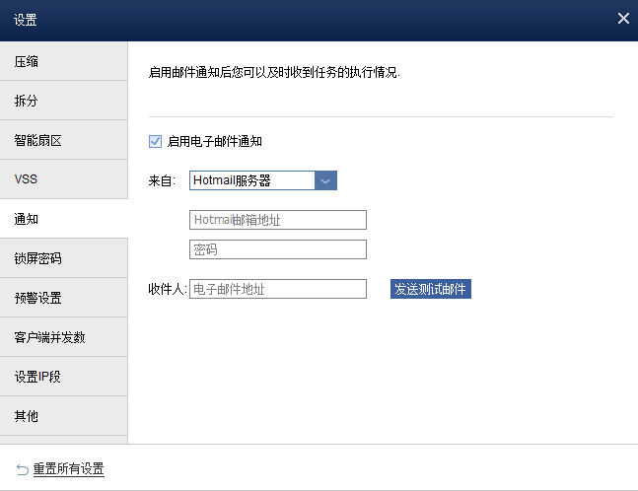
Task: Open the 来自 mail server combo box
Action: click(x=252, y=180)
